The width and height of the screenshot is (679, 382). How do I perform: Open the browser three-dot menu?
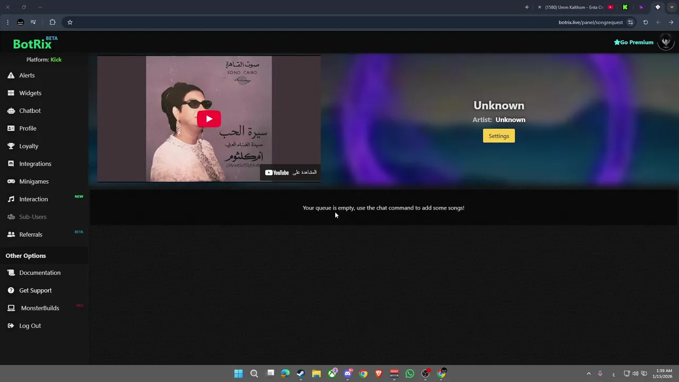(x=7, y=22)
